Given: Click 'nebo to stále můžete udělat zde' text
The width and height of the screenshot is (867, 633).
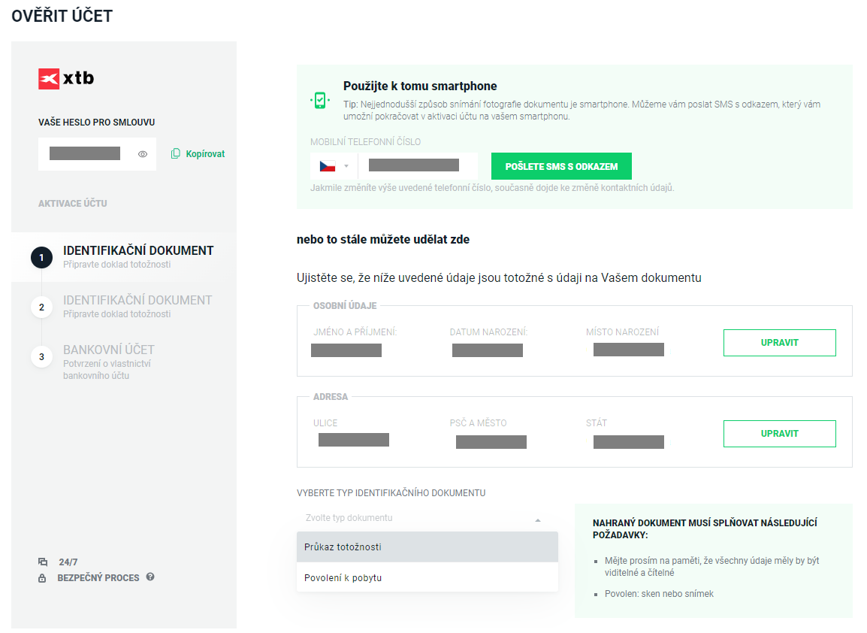Looking at the screenshot, I should (x=383, y=240).
